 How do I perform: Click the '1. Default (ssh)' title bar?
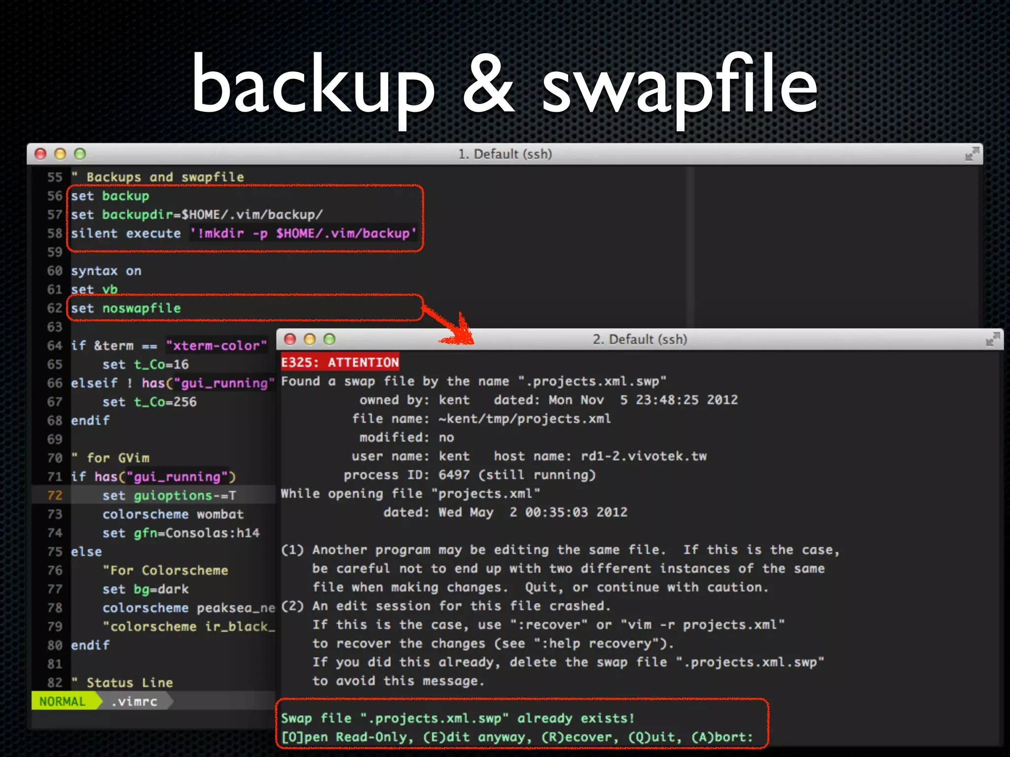point(505,154)
